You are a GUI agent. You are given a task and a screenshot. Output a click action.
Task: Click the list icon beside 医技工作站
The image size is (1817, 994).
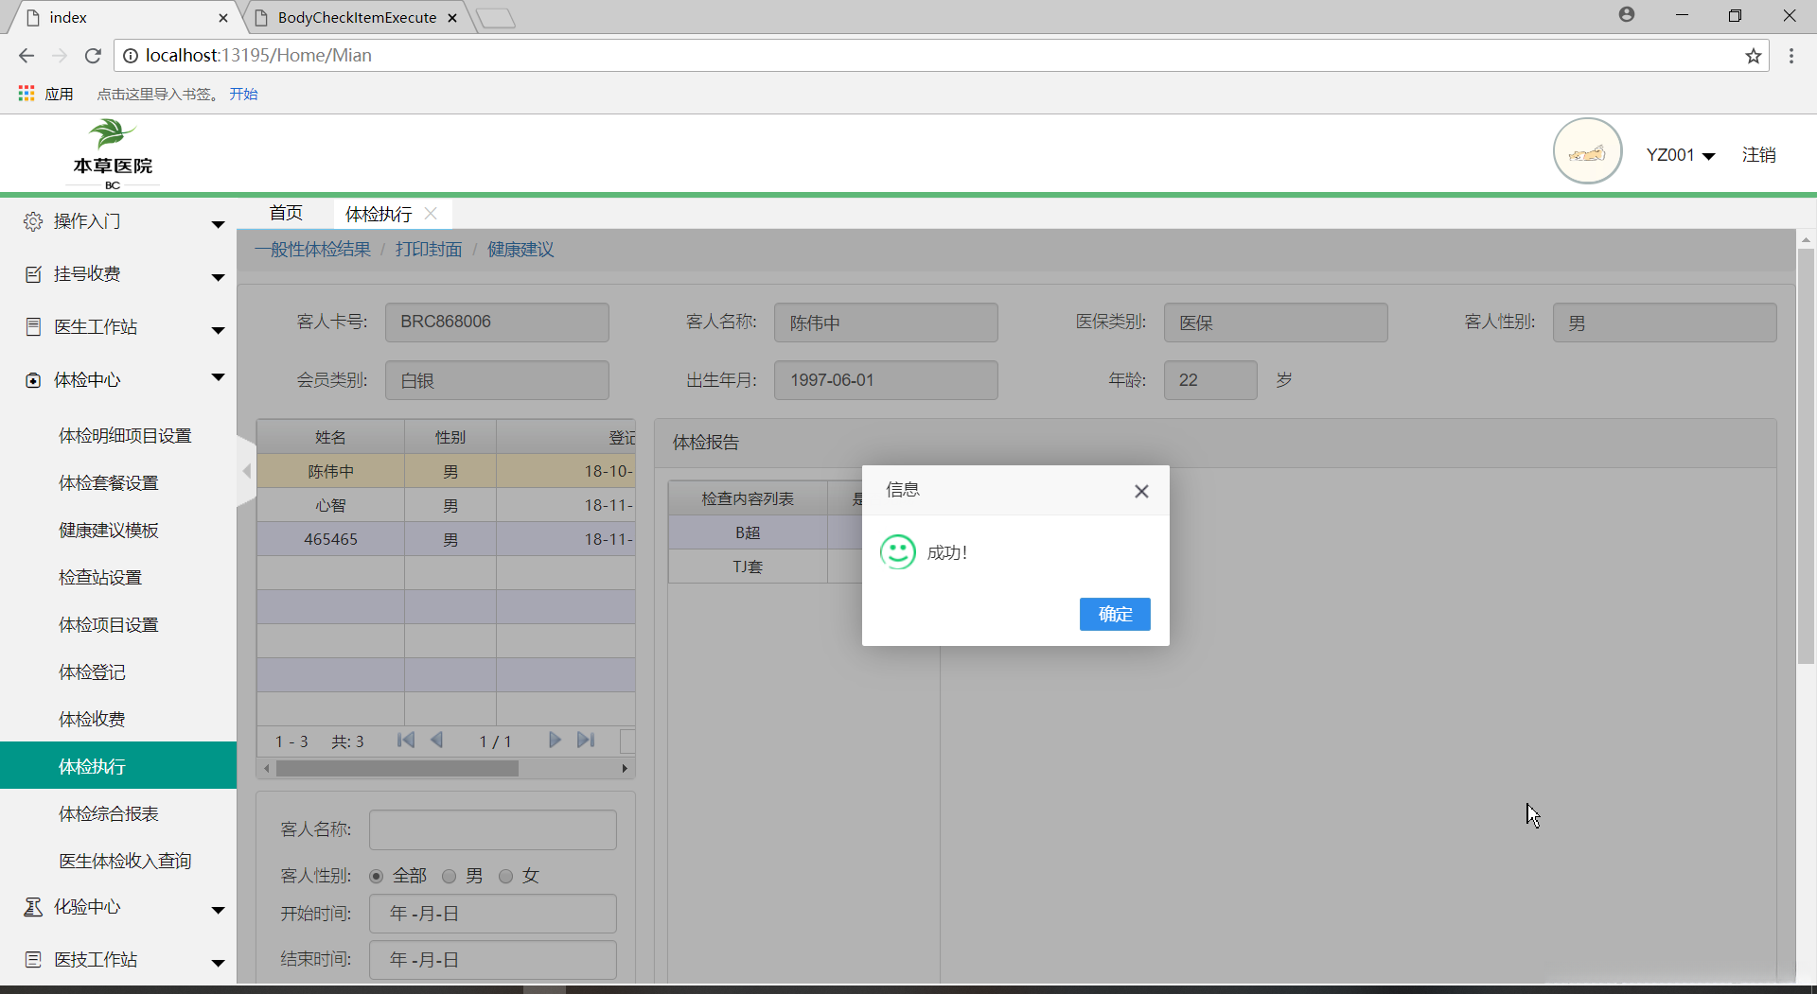(x=33, y=960)
